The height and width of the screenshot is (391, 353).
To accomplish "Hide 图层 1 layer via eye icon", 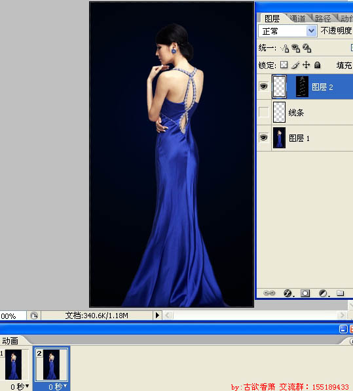I will (x=264, y=137).
